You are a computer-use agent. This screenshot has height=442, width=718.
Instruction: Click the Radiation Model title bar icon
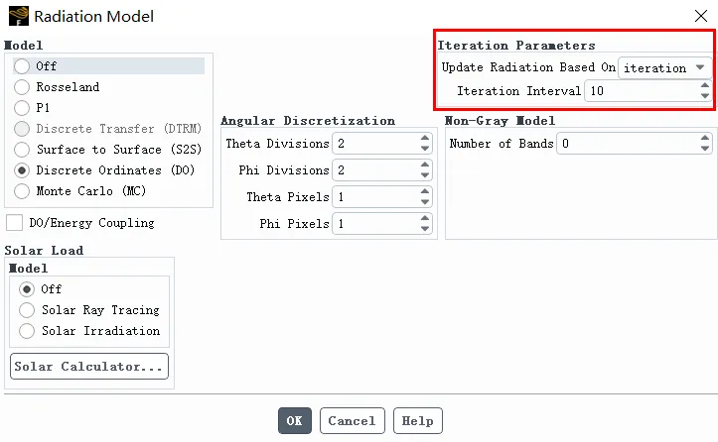[18, 17]
